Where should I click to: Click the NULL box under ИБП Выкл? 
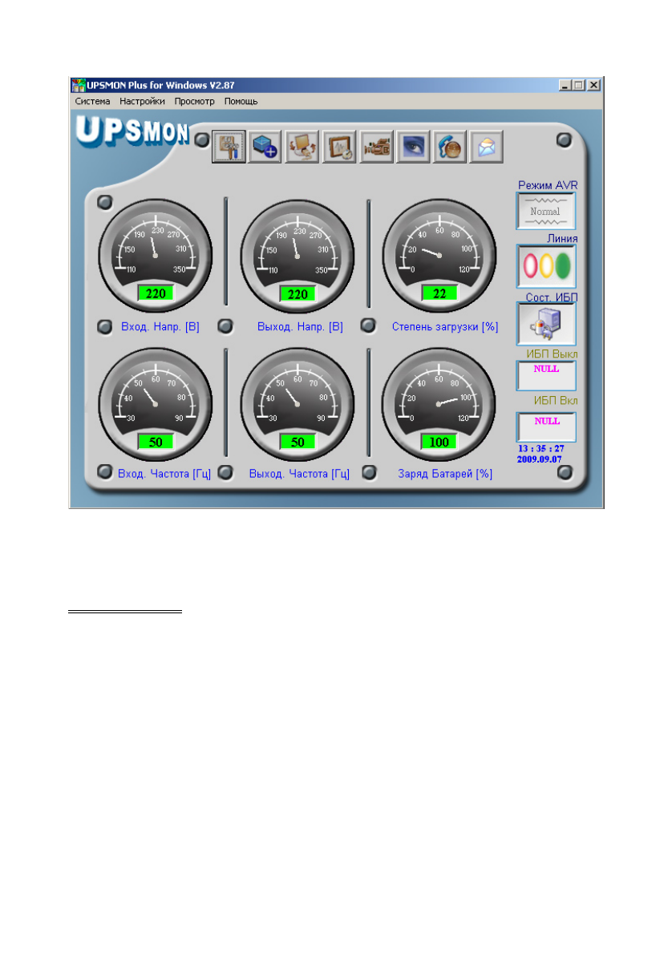(x=546, y=375)
